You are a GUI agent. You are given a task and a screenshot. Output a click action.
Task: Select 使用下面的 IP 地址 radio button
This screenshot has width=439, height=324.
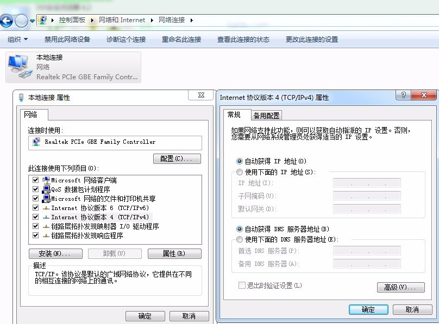[240, 172]
